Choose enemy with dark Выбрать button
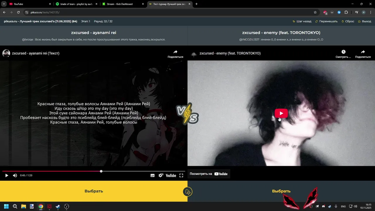This screenshot has width=375, height=211. click(281, 191)
